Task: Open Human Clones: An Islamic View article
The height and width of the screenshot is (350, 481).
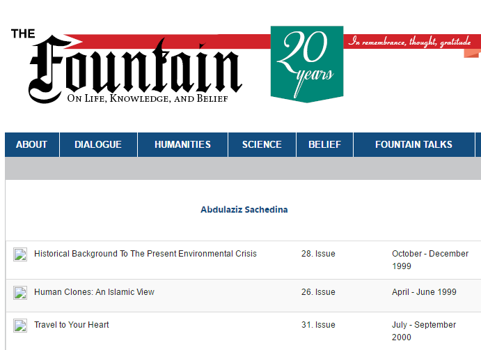Action: 94,292
